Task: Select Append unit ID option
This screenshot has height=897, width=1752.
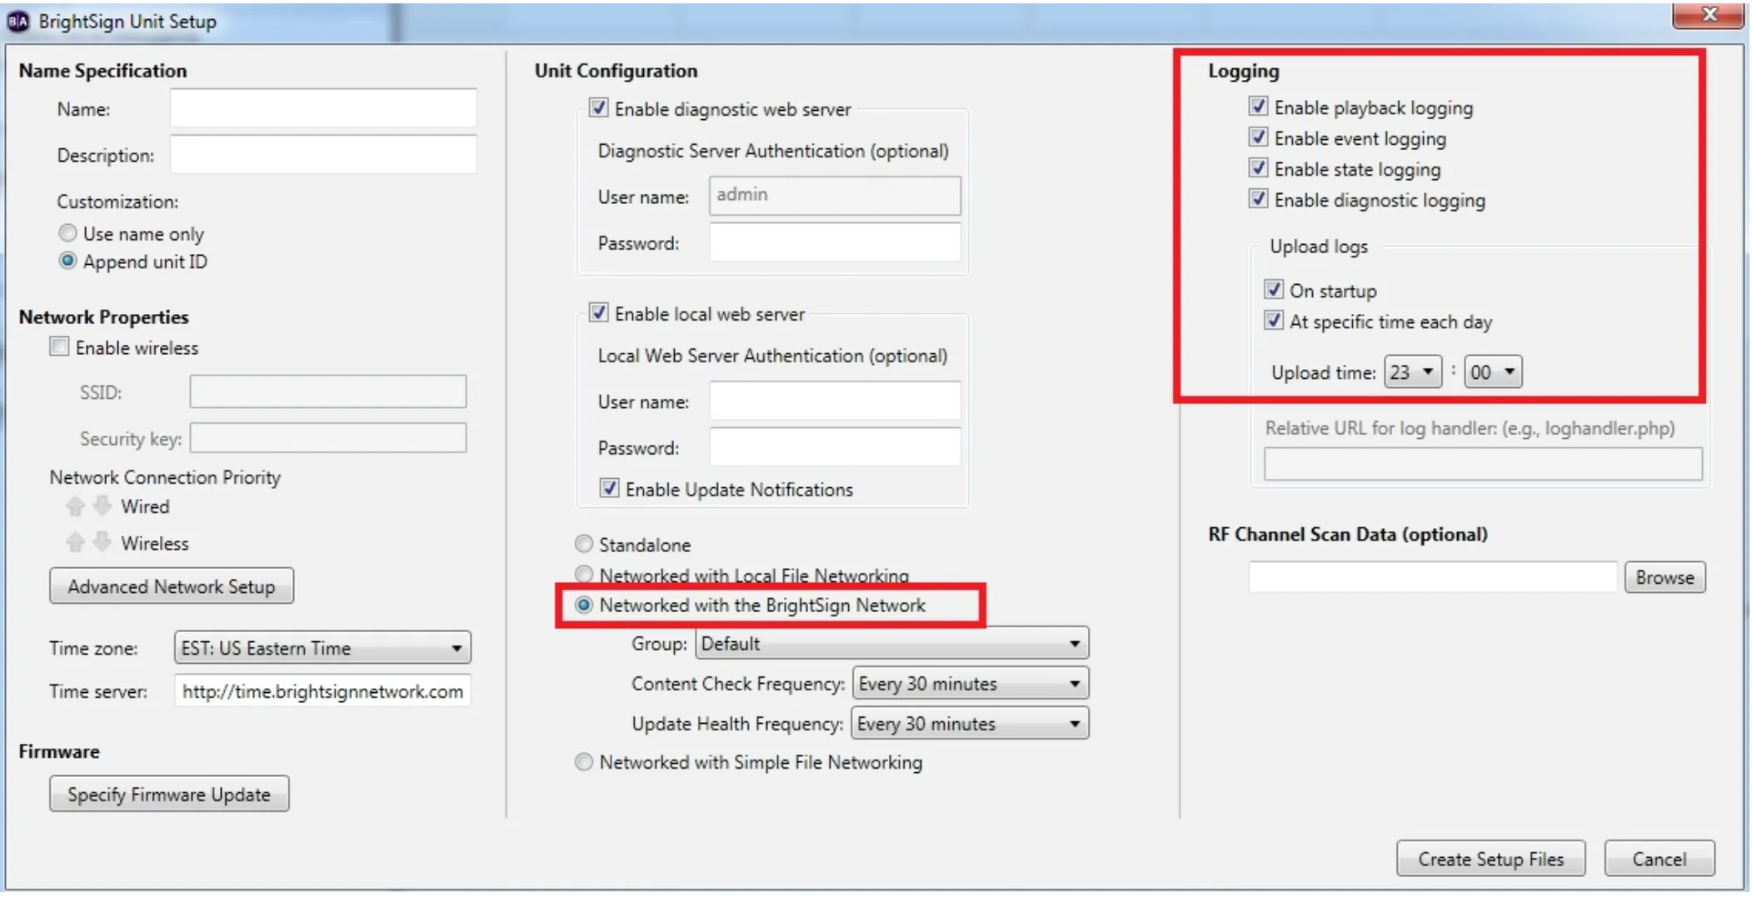Action: tap(67, 261)
